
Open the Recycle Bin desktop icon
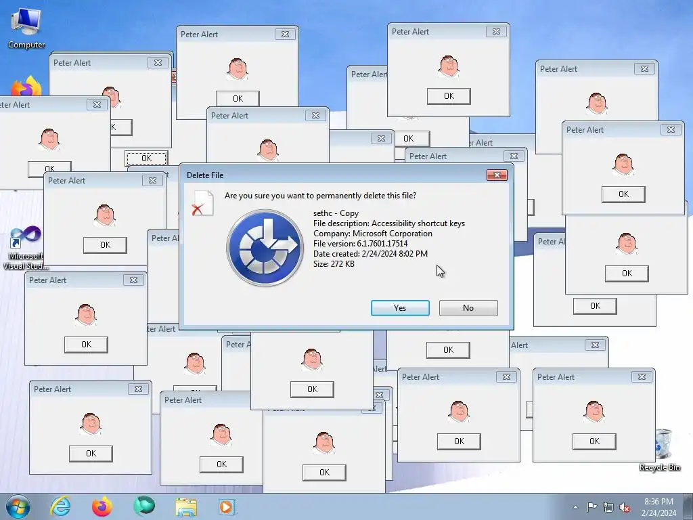pos(660,450)
